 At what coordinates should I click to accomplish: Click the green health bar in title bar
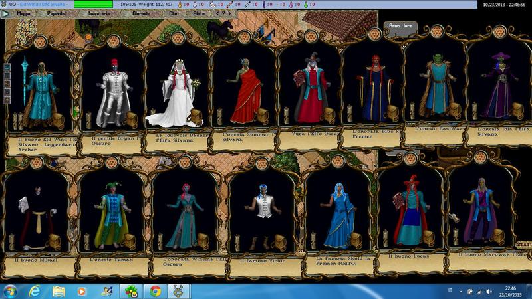[93, 5]
